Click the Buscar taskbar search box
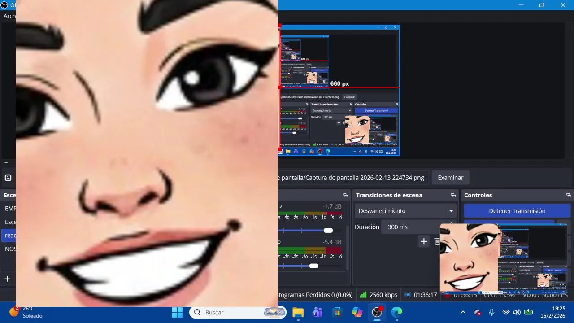Viewport: 574px width, 323px height. click(x=238, y=312)
